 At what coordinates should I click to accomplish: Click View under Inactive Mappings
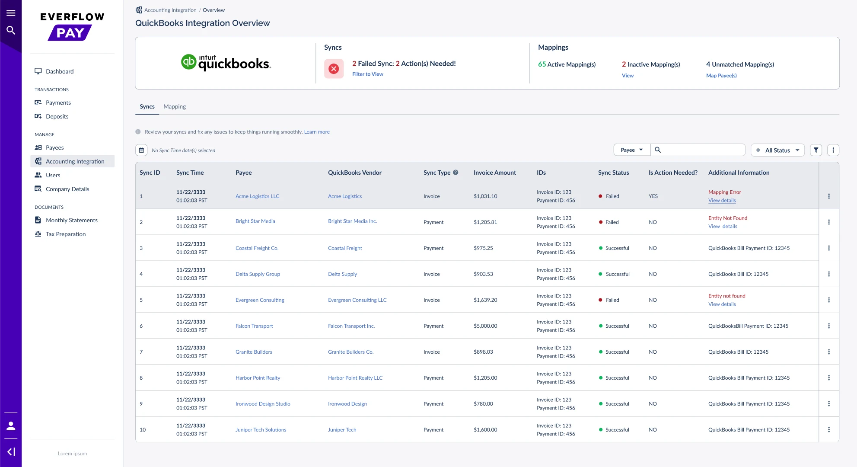(x=628, y=76)
